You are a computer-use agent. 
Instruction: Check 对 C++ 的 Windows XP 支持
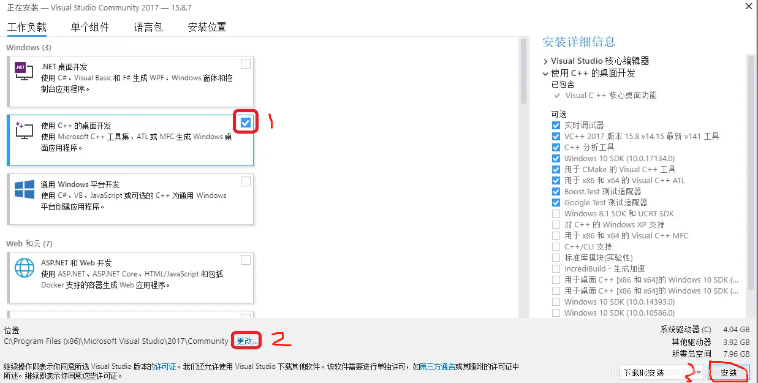pyautogui.click(x=556, y=224)
